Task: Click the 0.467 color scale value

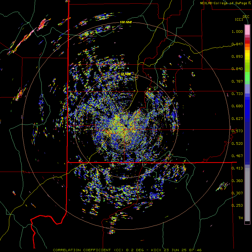Action: (x=237, y=156)
